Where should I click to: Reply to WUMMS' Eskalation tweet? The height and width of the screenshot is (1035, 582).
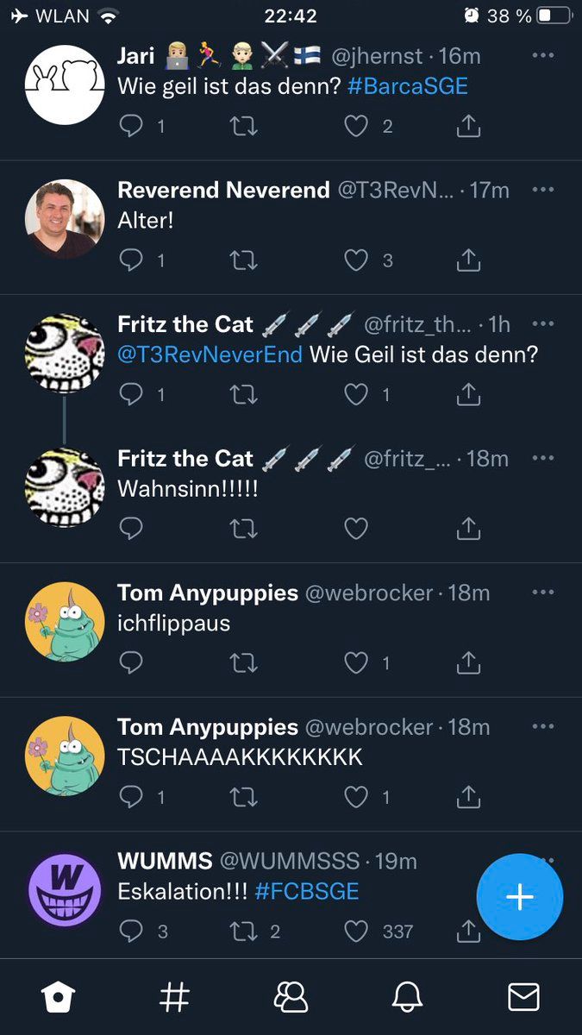(131, 931)
